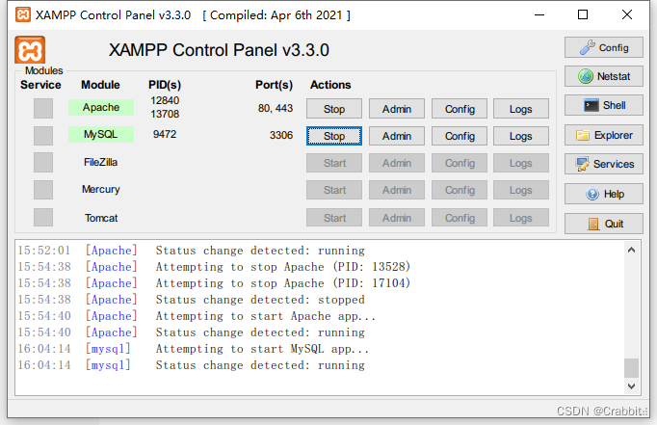Screen dimensions: 657x425
Task: Open MySQL Admin page
Action: coord(396,136)
